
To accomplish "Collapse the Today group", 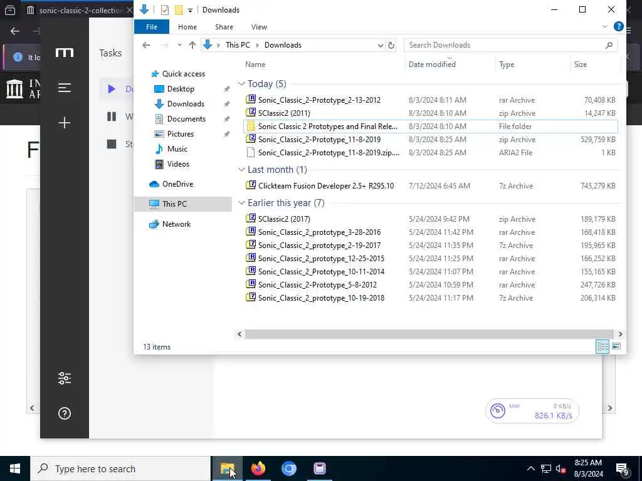I will tap(241, 84).
